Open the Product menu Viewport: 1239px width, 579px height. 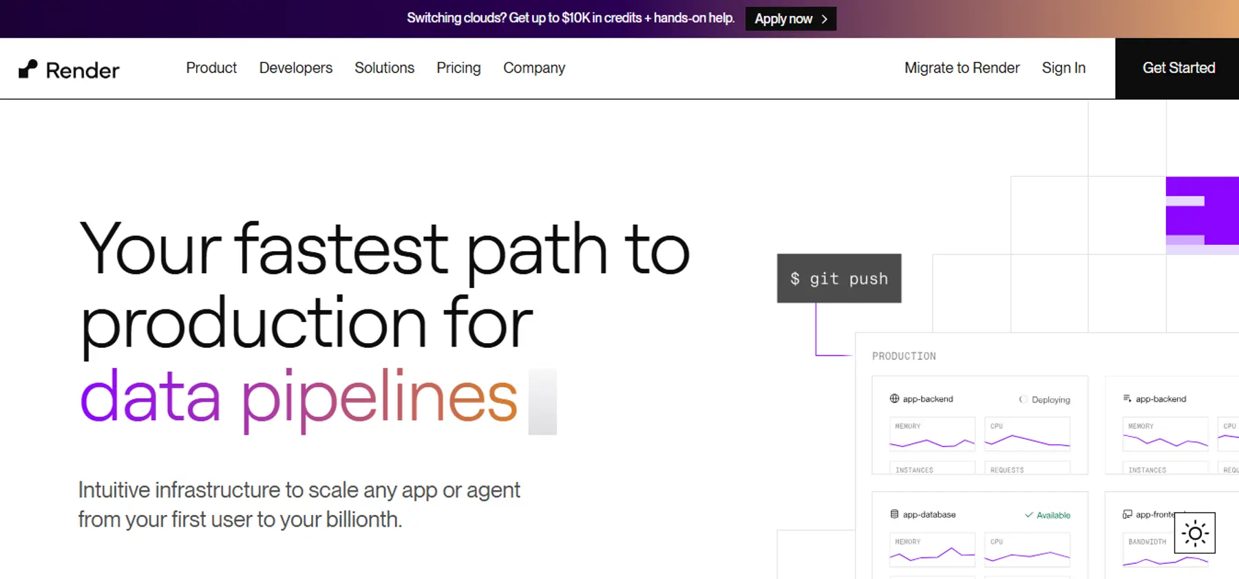pyautogui.click(x=211, y=68)
